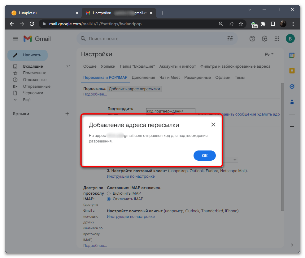Go back in browser
This screenshot has height=258, width=305.
pos(12,24)
